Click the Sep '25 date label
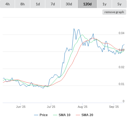Screen dimensions: 127x122 point(114,107)
